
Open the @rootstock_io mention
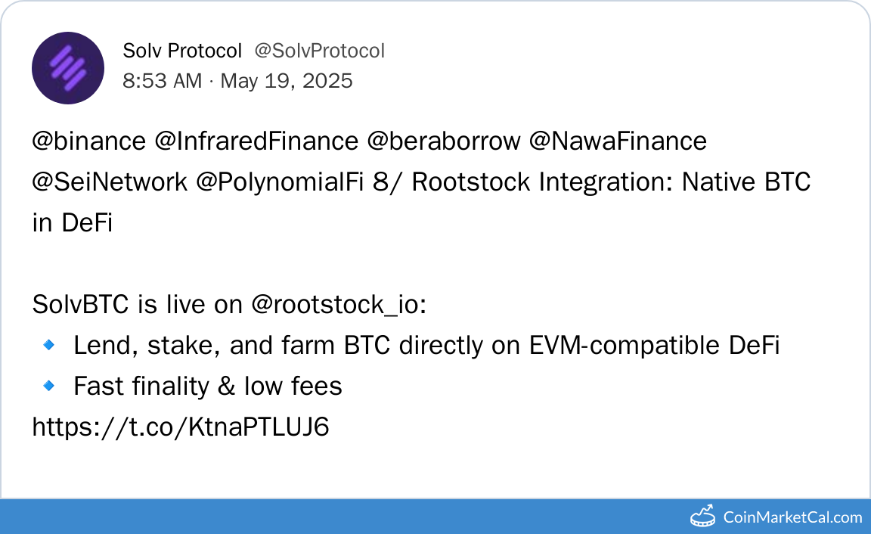point(339,305)
